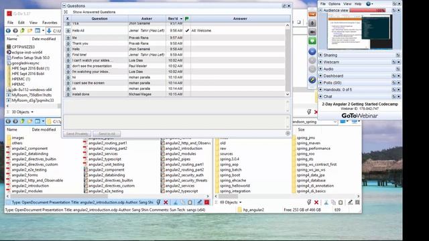Screen dimensions: 429x241
Task: Click the green flag column header
Action: [187, 19]
